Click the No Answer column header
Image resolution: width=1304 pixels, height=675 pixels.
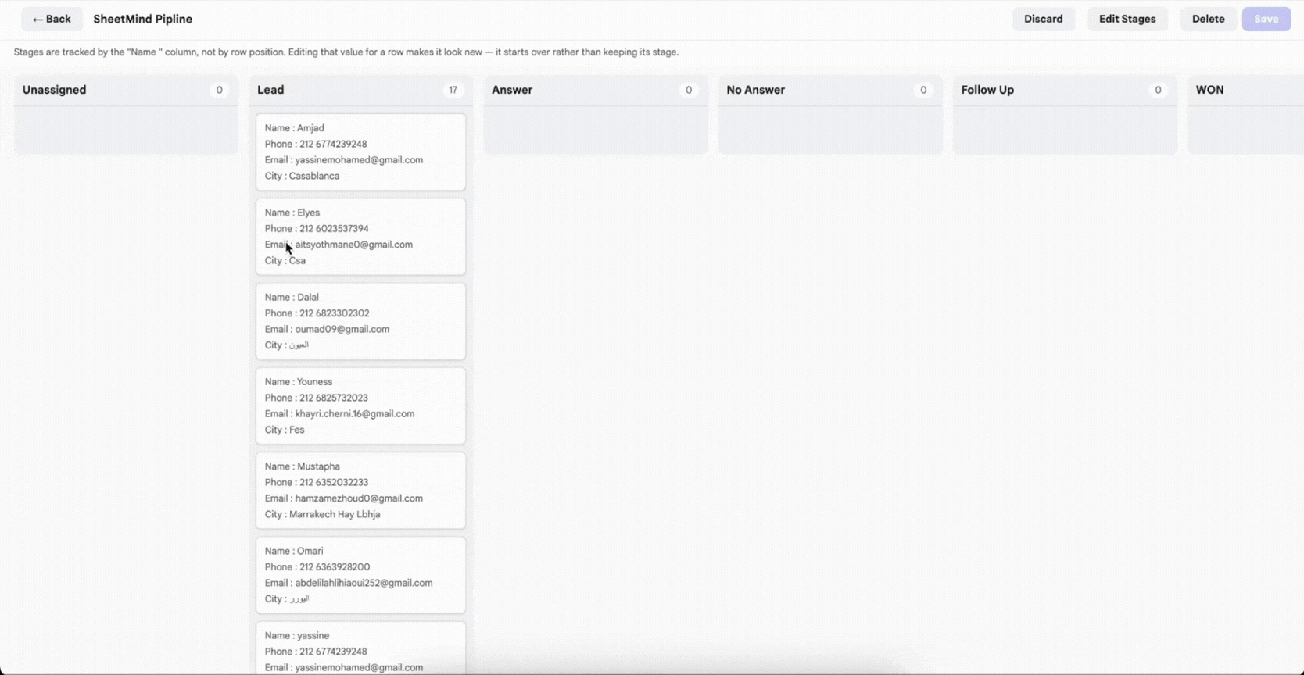pos(755,90)
